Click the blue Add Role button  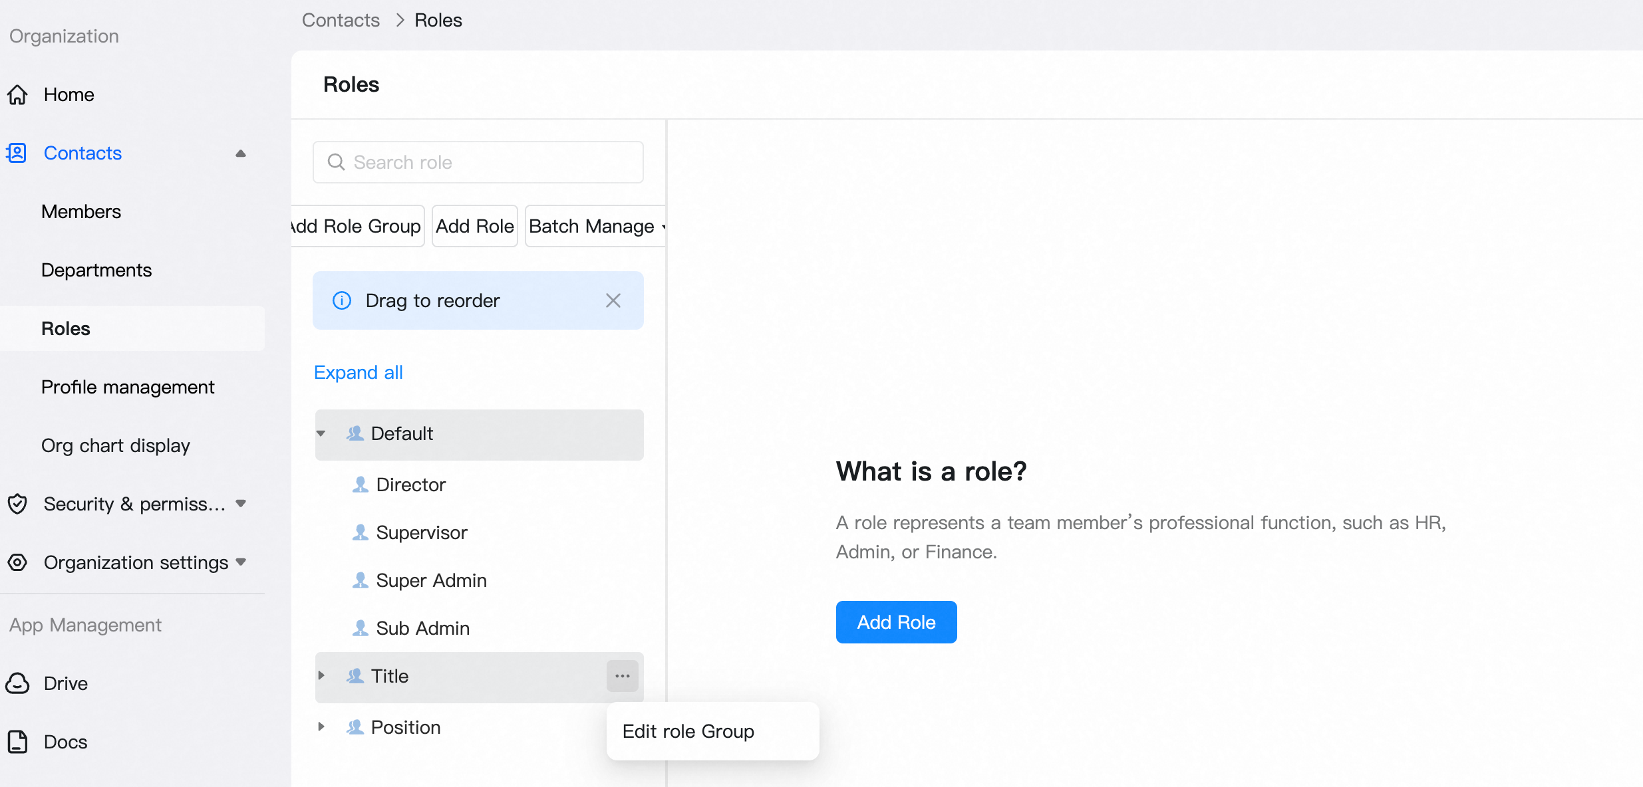click(x=896, y=622)
